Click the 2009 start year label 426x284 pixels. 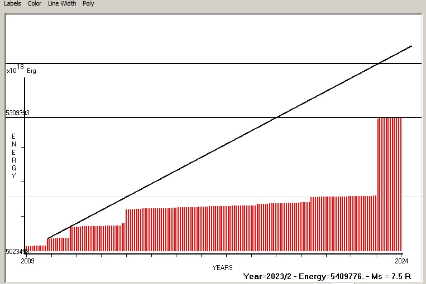click(x=27, y=261)
